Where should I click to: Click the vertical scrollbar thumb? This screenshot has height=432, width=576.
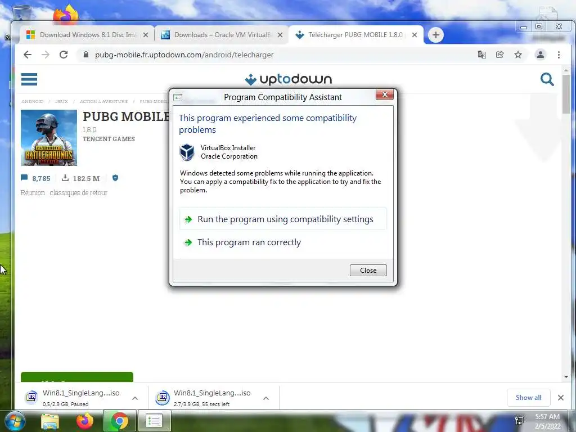[x=566, y=94]
